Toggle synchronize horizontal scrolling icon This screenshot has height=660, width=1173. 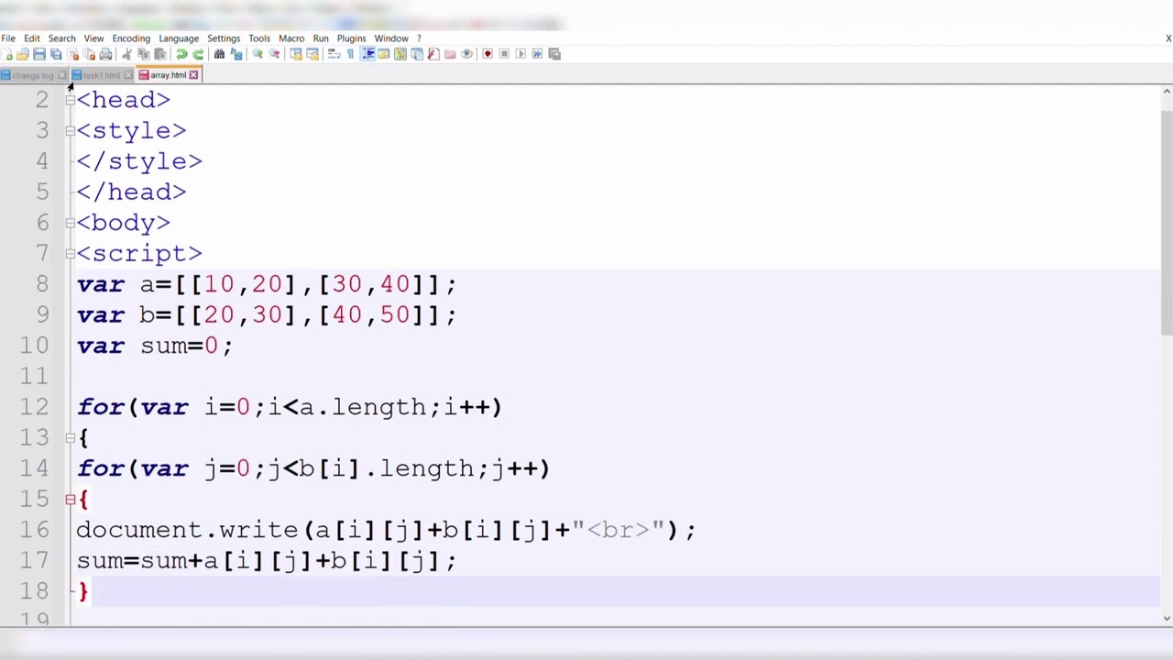tap(312, 54)
